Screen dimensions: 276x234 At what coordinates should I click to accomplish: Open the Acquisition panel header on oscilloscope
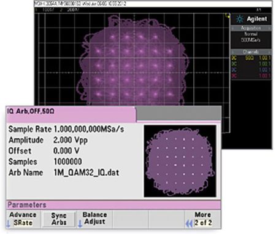coord(251,28)
